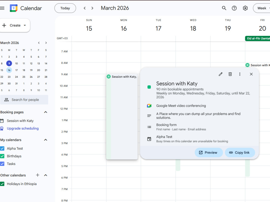Toggle the Alpha Test calendar checkbox
The image size is (270, 202).
pos(2,148)
